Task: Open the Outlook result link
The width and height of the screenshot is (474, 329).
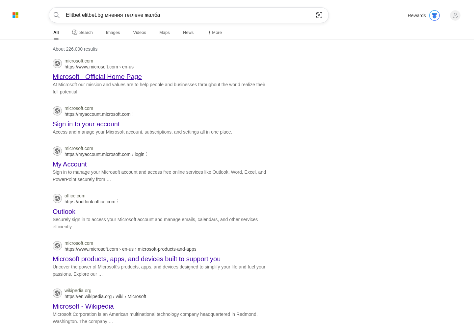Action: click(64, 212)
